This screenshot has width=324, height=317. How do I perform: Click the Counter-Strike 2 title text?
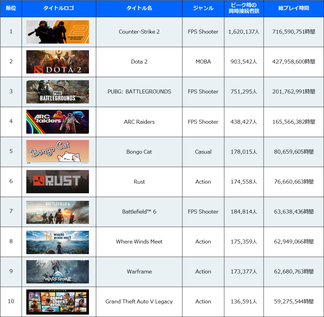139,32
